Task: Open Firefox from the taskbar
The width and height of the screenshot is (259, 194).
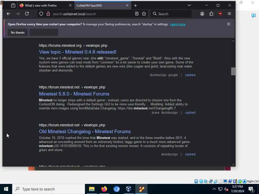Action: 104,189
